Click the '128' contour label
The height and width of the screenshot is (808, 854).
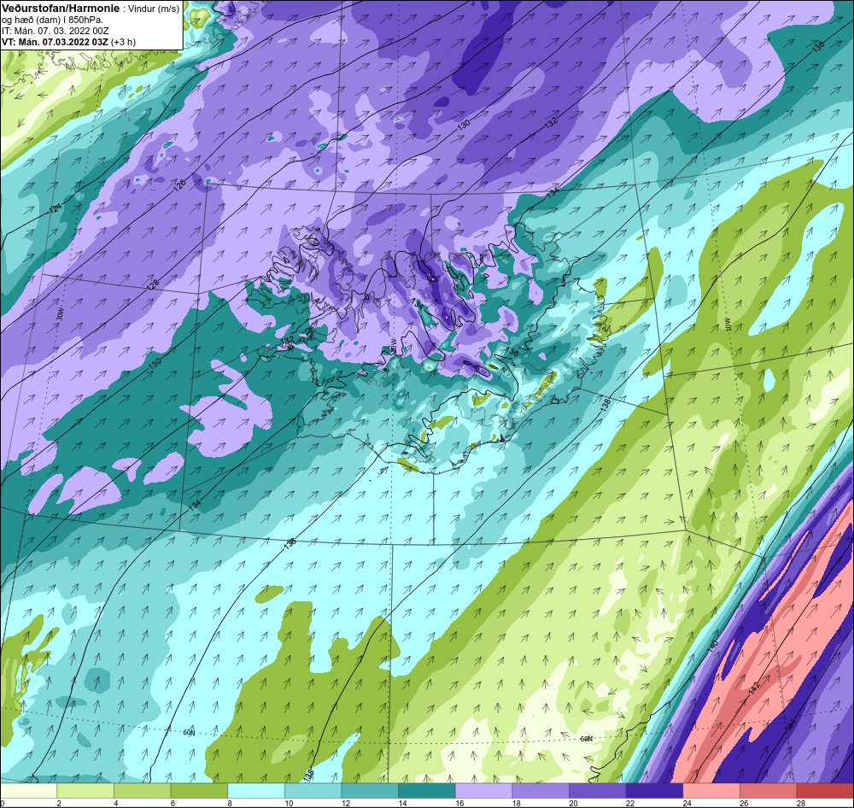click(154, 284)
